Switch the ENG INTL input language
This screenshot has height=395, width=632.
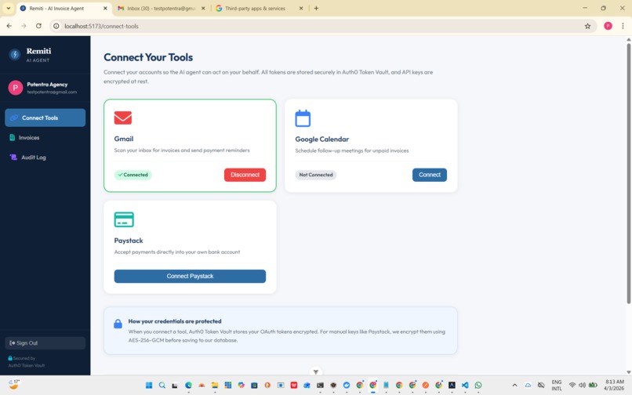(557, 385)
